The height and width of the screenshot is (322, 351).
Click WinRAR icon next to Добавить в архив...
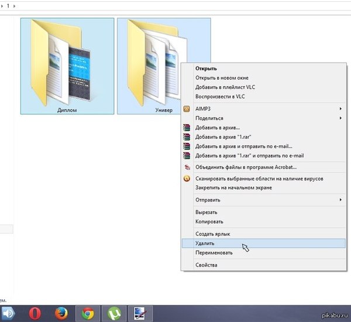187,127
